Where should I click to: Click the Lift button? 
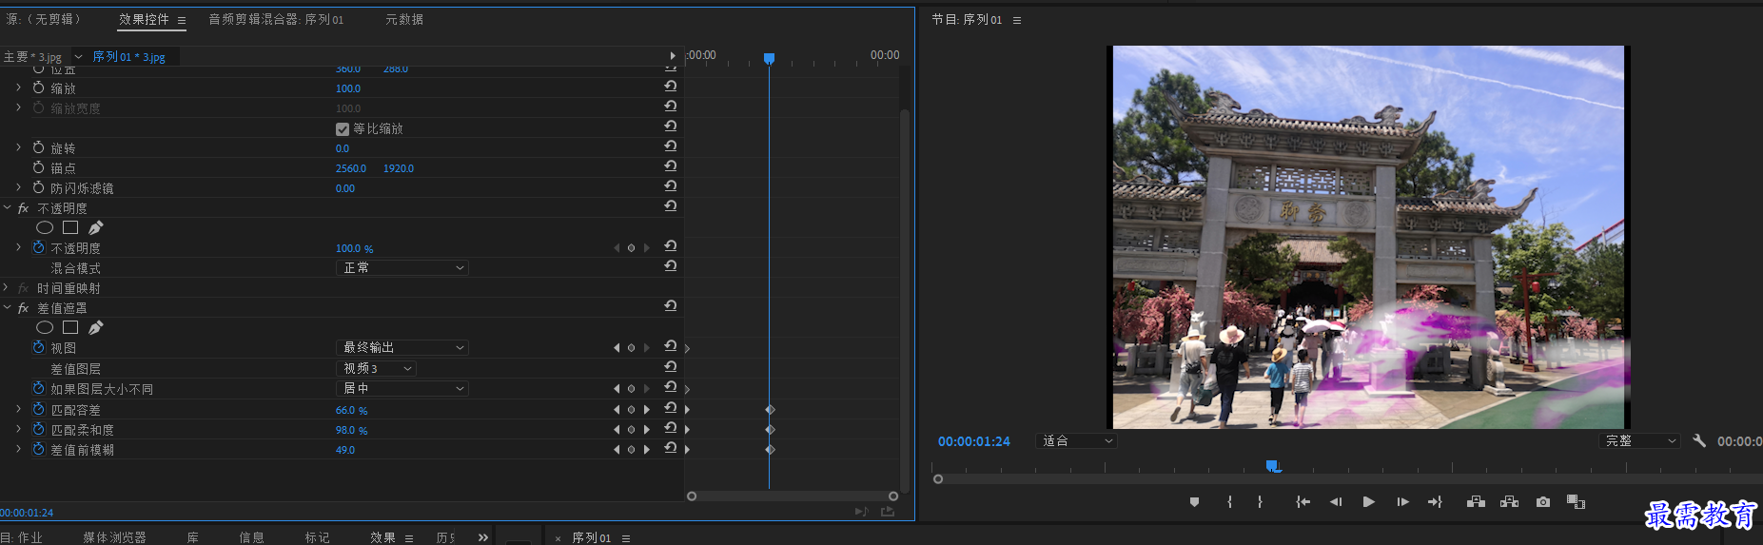point(1476,502)
